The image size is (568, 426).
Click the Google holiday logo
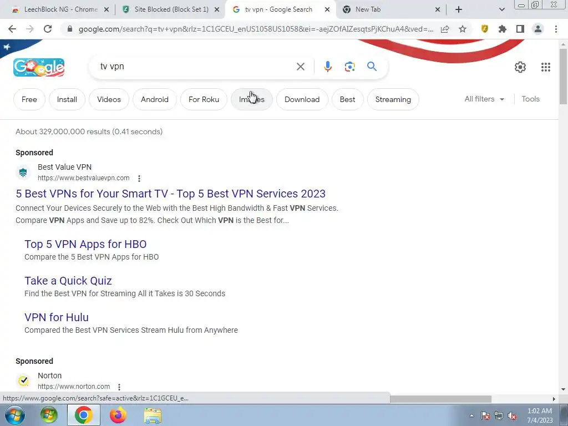tap(39, 67)
